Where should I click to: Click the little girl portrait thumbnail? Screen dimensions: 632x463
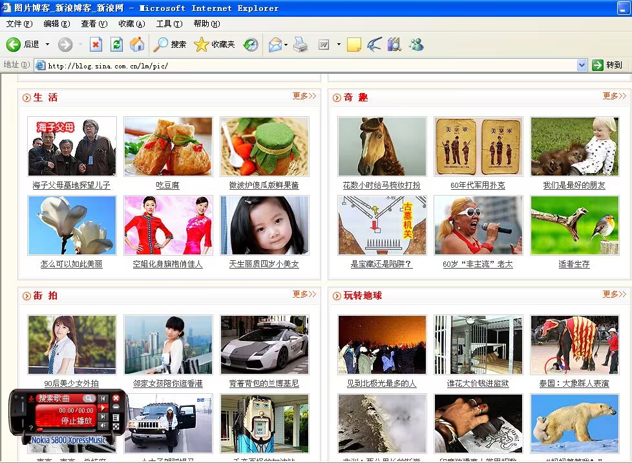tap(264, 225)
